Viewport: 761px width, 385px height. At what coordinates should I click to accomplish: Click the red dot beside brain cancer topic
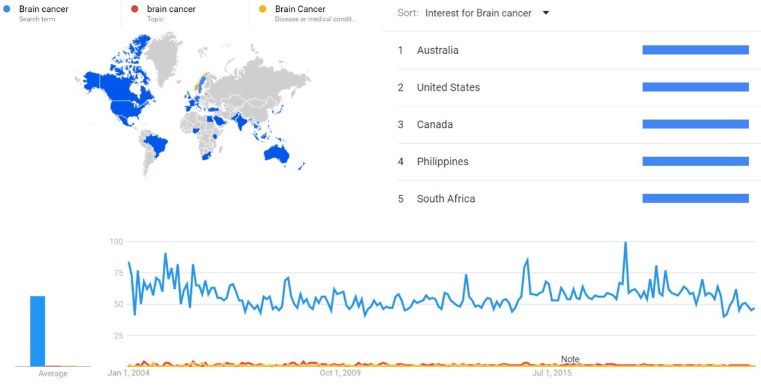point(134,9)
